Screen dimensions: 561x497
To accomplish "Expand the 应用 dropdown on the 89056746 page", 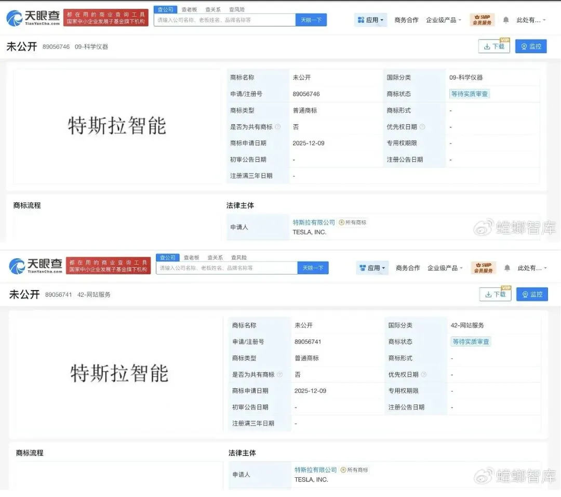I will click(371, 20).
